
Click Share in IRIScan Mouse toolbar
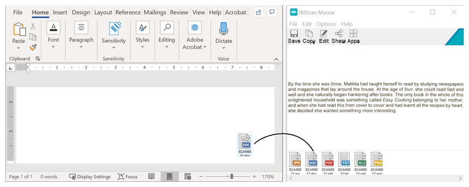click(x=338, y=37)
